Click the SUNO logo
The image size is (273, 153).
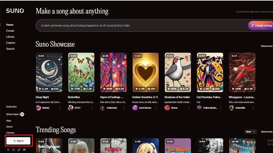tap(15, 11)
